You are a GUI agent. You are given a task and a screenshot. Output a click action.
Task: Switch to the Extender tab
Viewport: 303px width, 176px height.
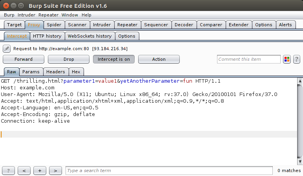pos(239,25)
